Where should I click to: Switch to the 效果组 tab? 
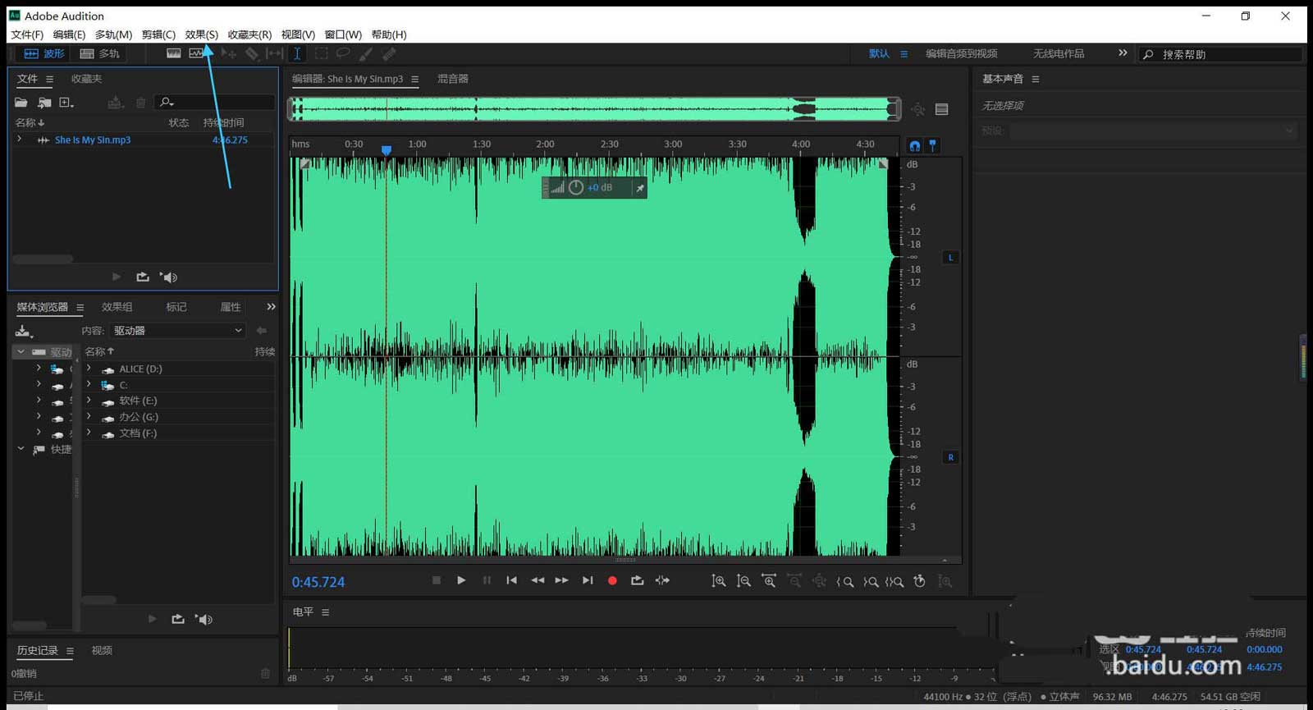pyautogui.click(x=117, y=307)
